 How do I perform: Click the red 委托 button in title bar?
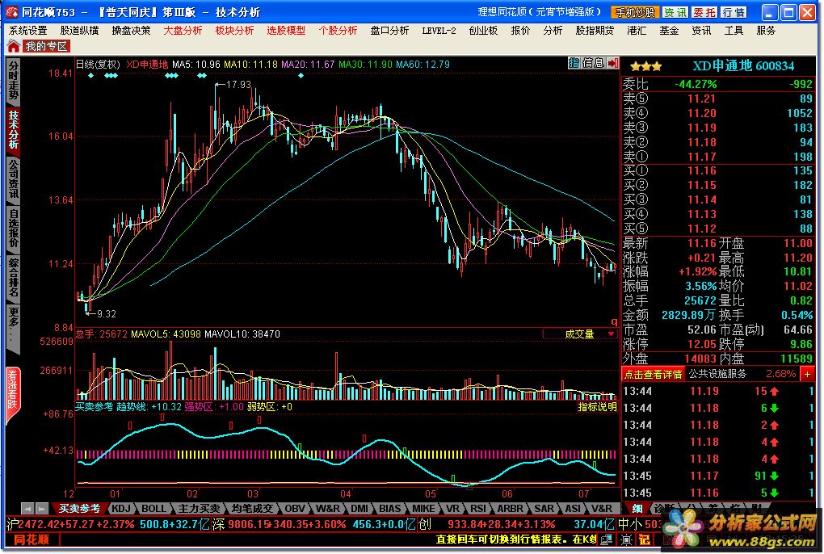tap(704, 12)
